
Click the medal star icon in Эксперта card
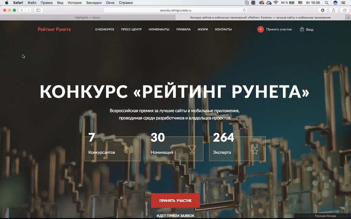(x=254, y=149)
